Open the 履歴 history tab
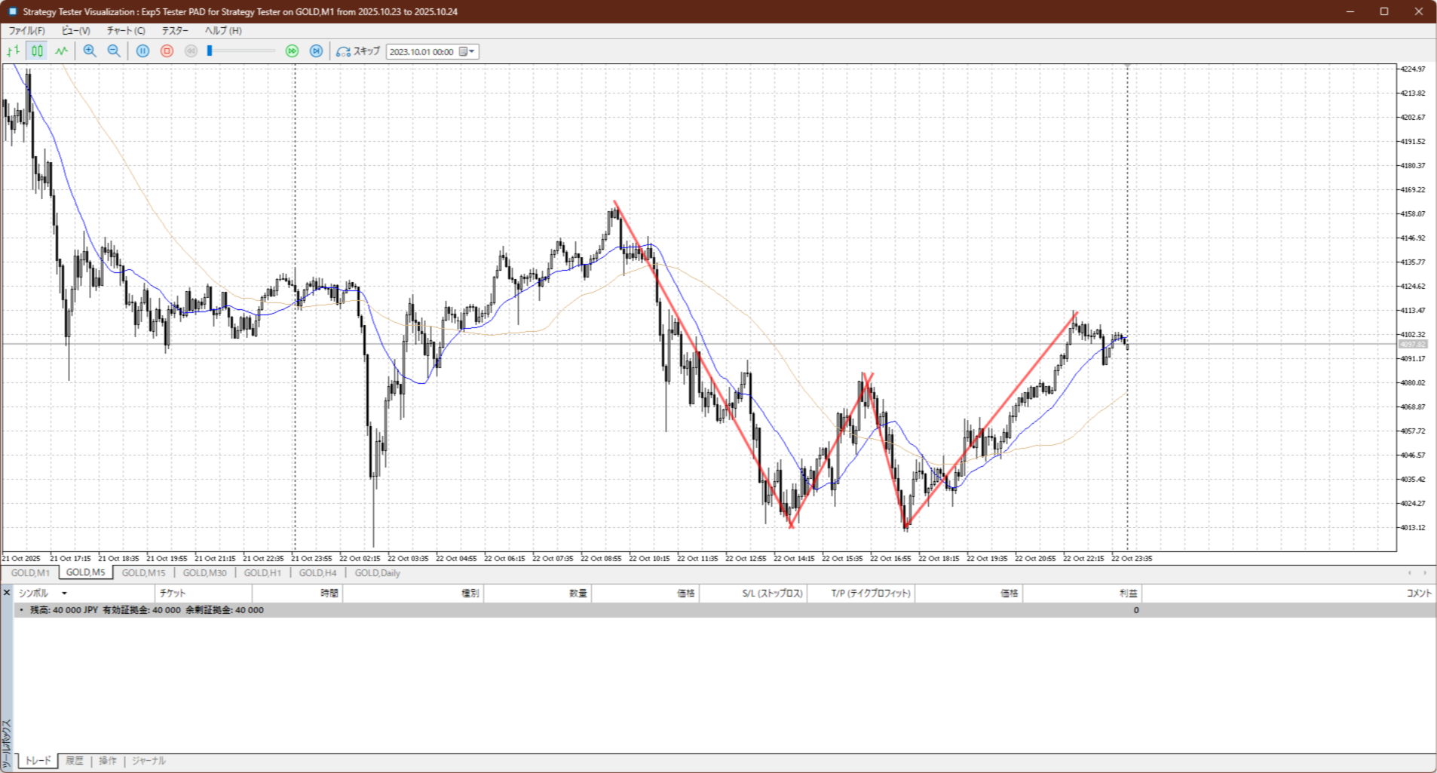Screen dimensions: 1437x773 coord(75,761)
